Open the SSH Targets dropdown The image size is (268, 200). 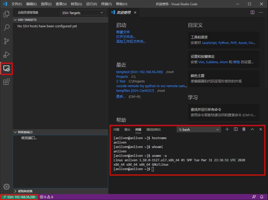tap(83, 13)
